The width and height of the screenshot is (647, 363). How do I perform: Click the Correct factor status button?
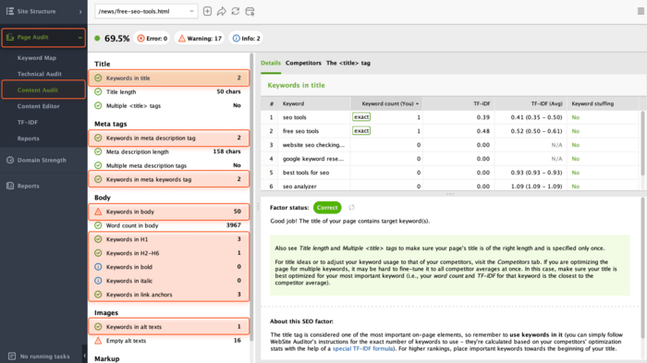point(327,208)
